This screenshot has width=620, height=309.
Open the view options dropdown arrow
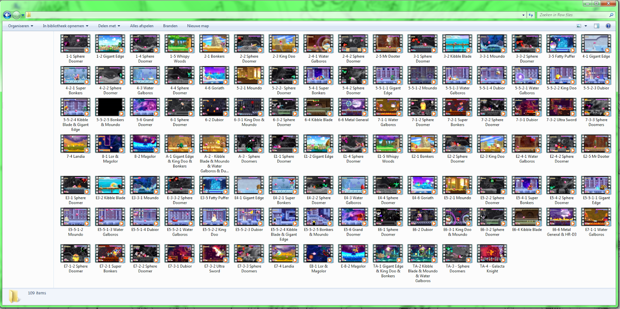pyautogui.click(x=586, y=26)
